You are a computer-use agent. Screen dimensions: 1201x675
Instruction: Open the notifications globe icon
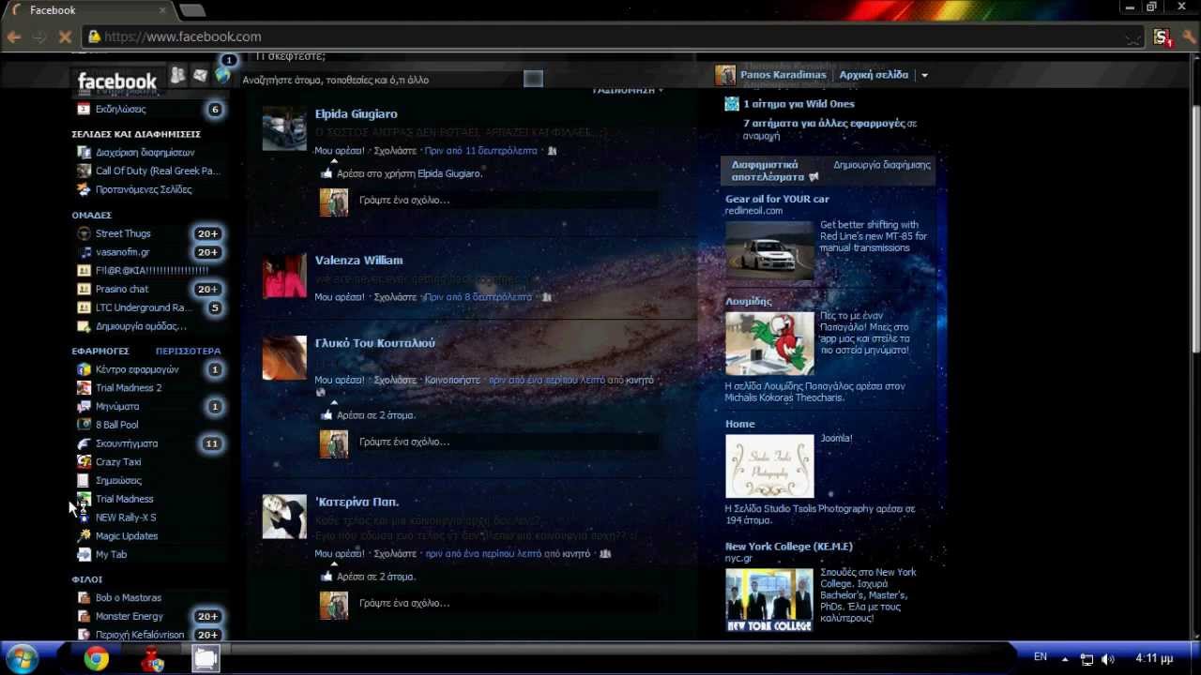(x=222, y=75)
